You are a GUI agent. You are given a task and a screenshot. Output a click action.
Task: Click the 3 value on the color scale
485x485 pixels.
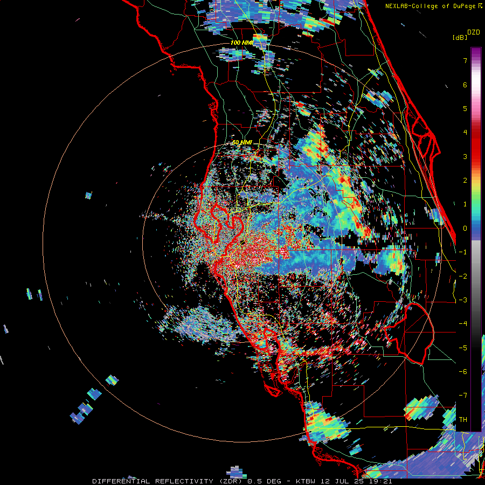point(465,156)
